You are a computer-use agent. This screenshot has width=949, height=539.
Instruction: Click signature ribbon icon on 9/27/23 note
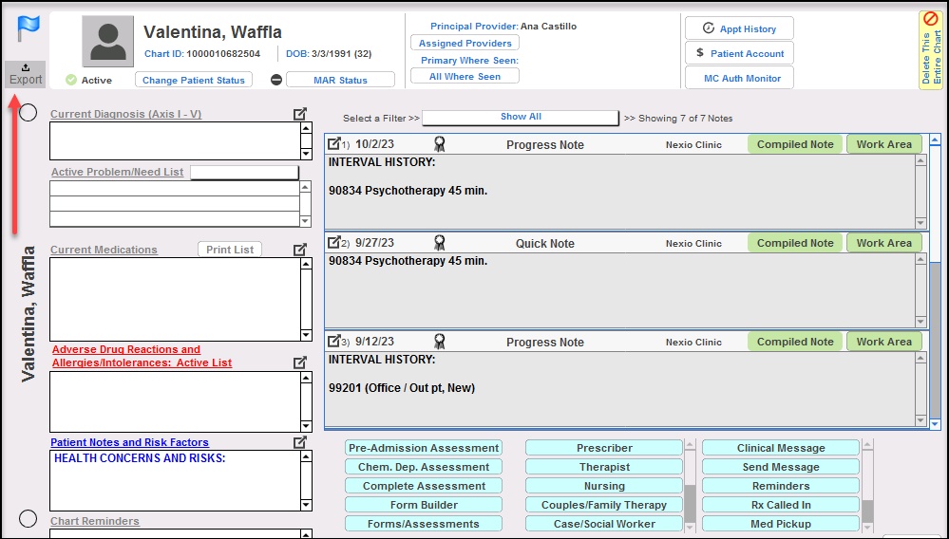[x=439, y=243]
